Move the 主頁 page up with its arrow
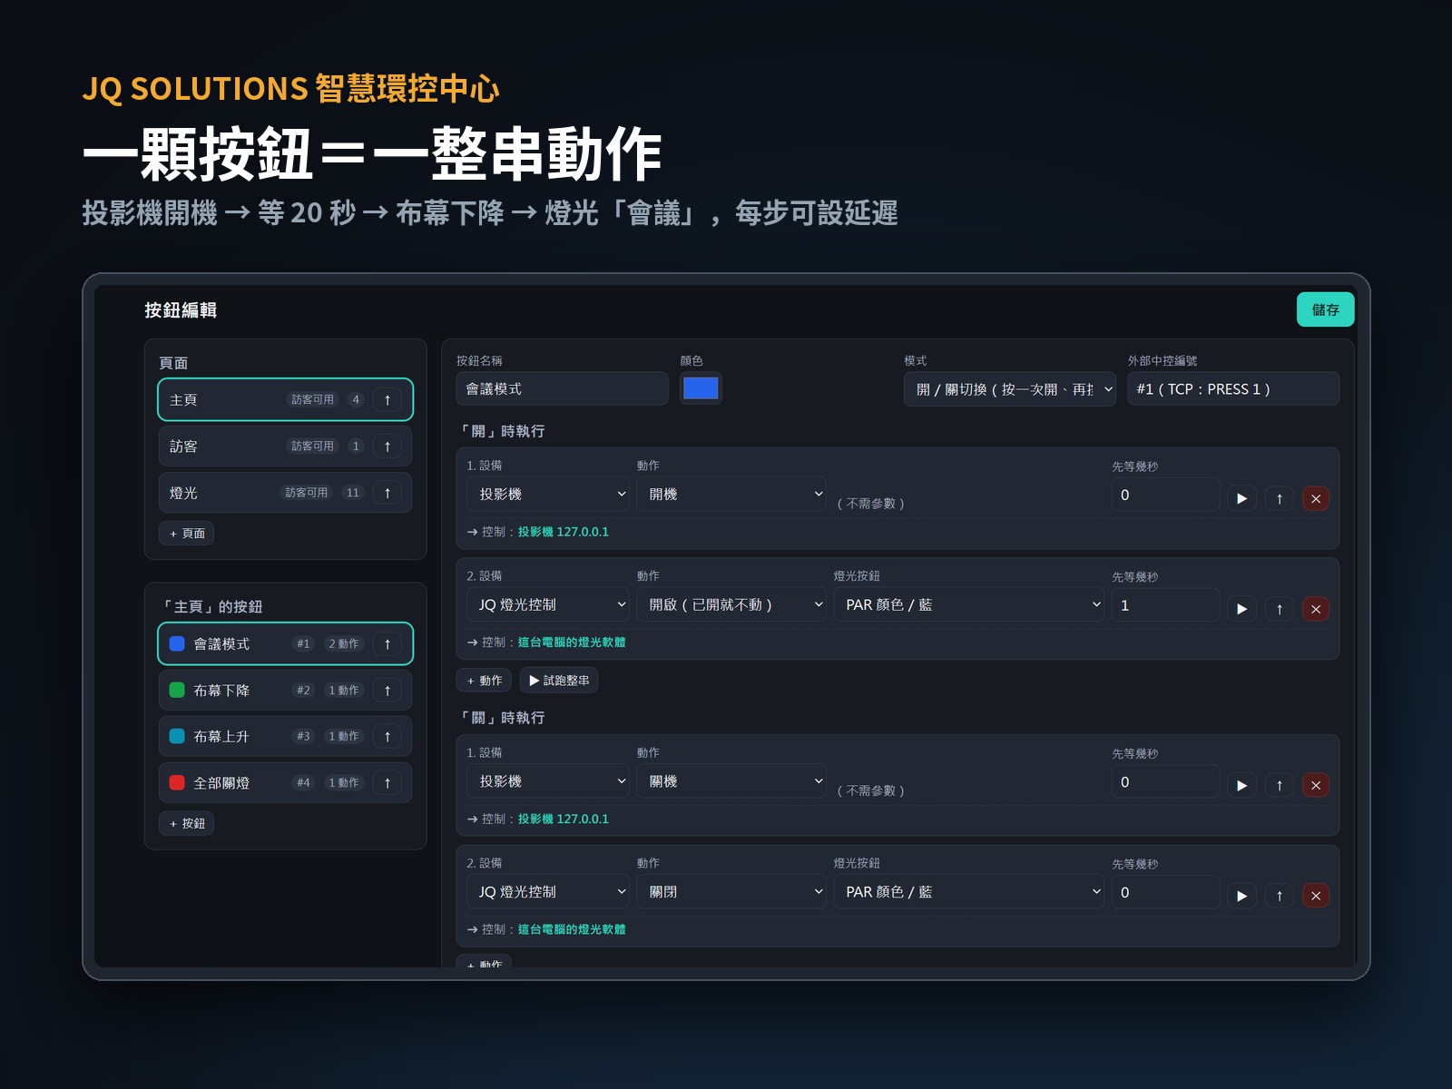Image resolution: width=1452 pixels, height=1089 pixels. (388, 399)
